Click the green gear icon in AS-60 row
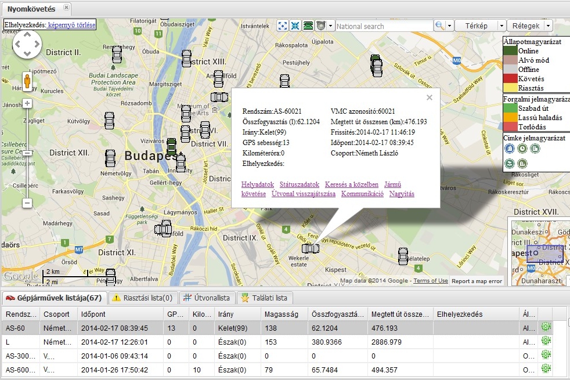 click(x=546, y=327)
